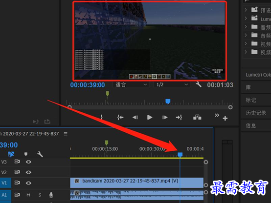
Task: Expand the second 音频 folder
Action: pyautogui.click(x=246, y=35)
